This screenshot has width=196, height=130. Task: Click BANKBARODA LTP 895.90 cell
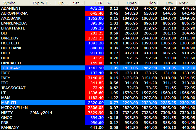pos(94,23)
